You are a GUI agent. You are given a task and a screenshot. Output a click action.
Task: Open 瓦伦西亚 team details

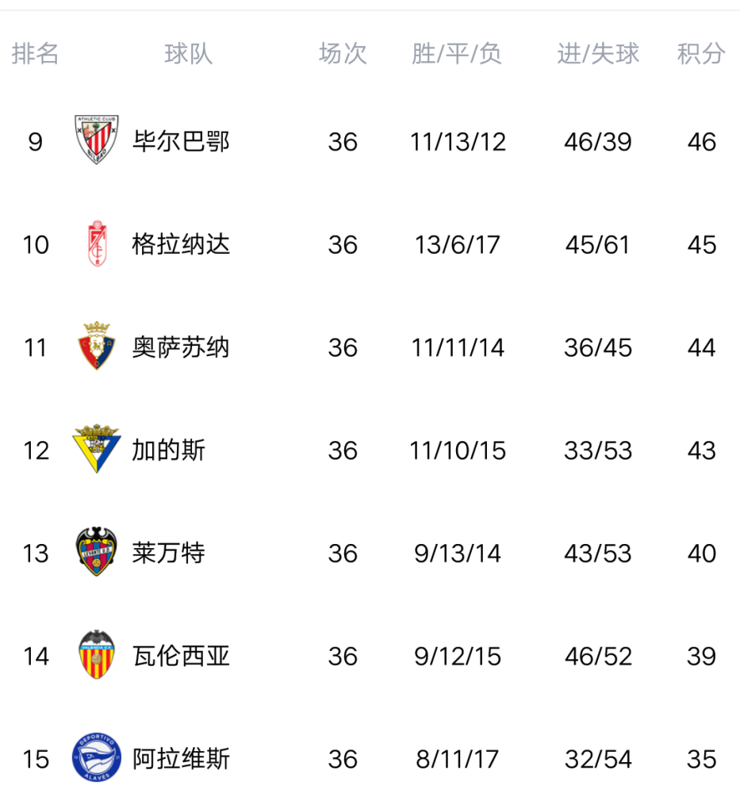[181, 656]
